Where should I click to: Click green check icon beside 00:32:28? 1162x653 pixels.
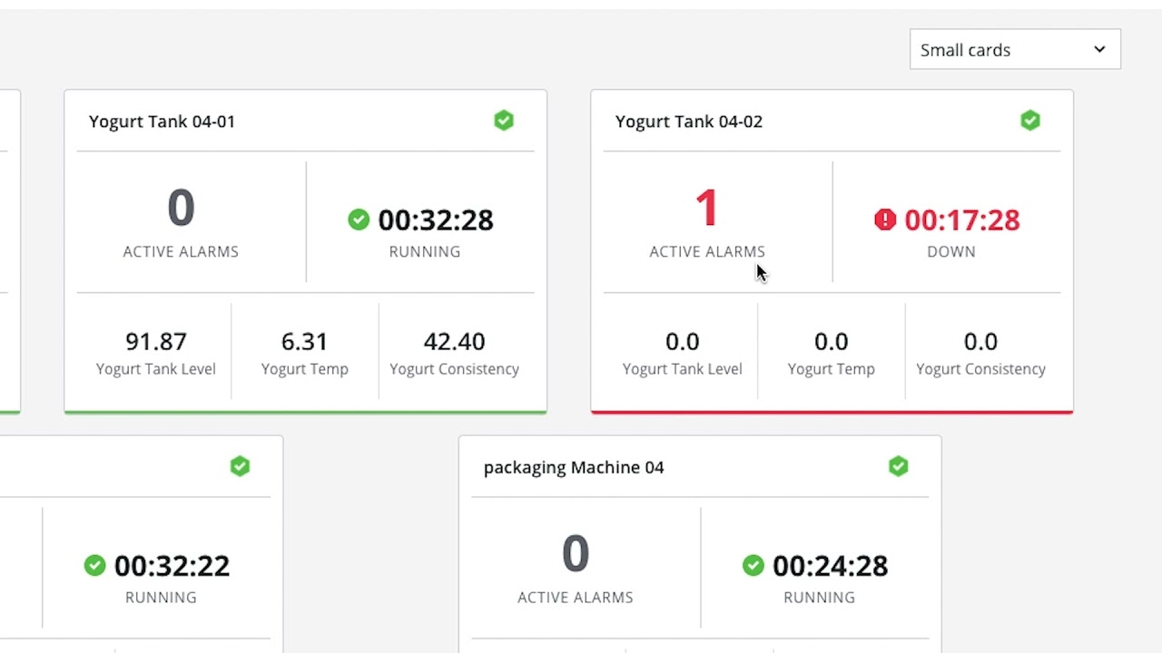(x=359, y=219)
